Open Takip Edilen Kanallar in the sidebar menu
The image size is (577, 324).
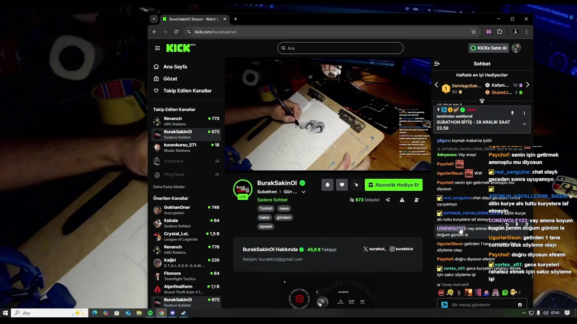coord(186,90)
